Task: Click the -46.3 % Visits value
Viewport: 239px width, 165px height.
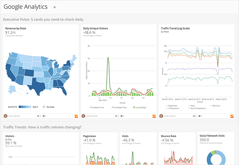Action: [x=128, y=140]
